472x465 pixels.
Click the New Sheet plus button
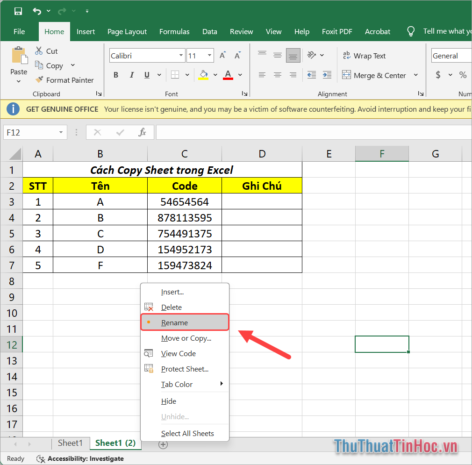tap(163, 444)
